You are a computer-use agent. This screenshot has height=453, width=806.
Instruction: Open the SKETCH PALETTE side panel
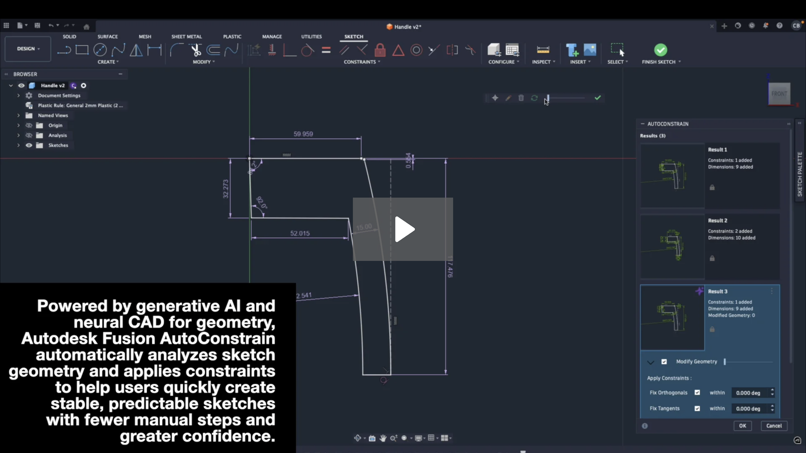[800, 174]
